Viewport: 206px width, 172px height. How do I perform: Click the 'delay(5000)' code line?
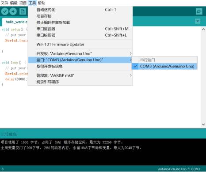pyautogui.click(x=16, y=79)
